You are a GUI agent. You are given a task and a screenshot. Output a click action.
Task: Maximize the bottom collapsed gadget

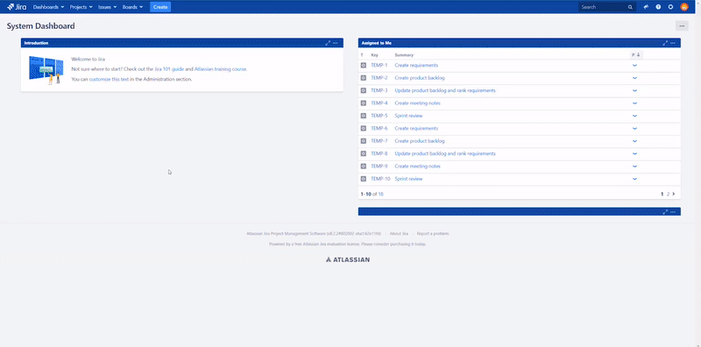[665, 211]
